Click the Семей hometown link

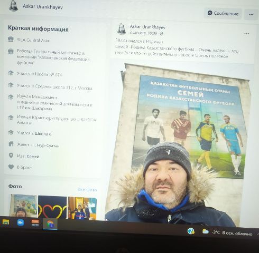pyautogui.click(x=33, y=157)
